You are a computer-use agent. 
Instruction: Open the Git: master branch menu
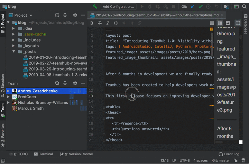[221, 160]
